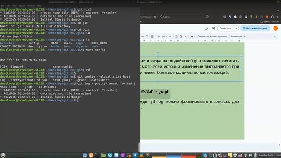281x158 pixels.
Task: Open the taskbar clock and date
Action: pos(270,155)
